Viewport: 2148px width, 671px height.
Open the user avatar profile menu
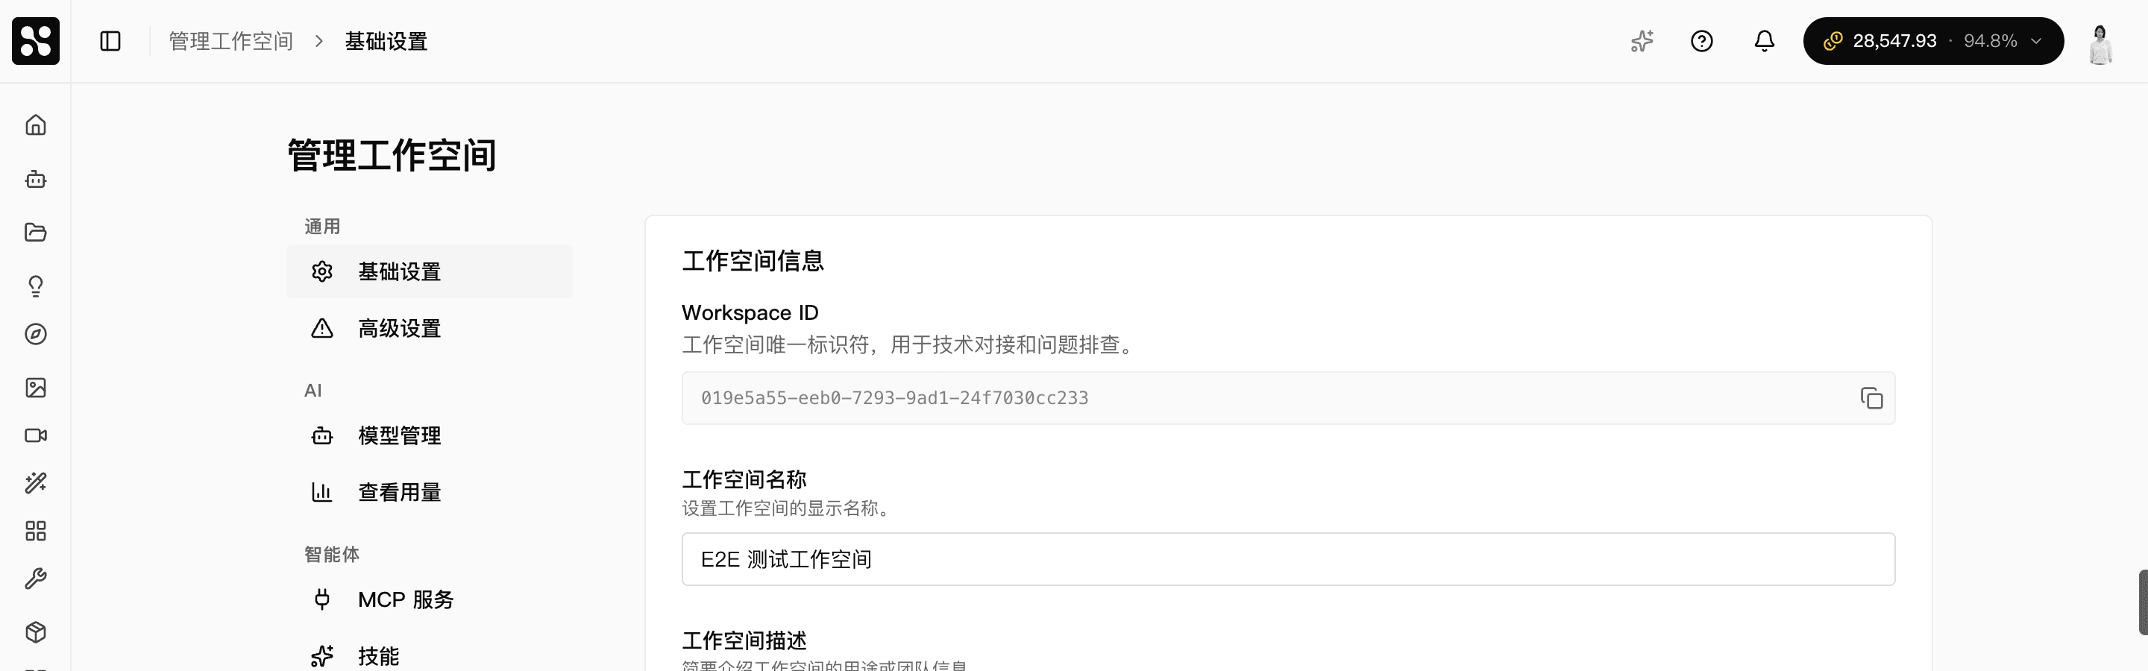click(2100, 43)
